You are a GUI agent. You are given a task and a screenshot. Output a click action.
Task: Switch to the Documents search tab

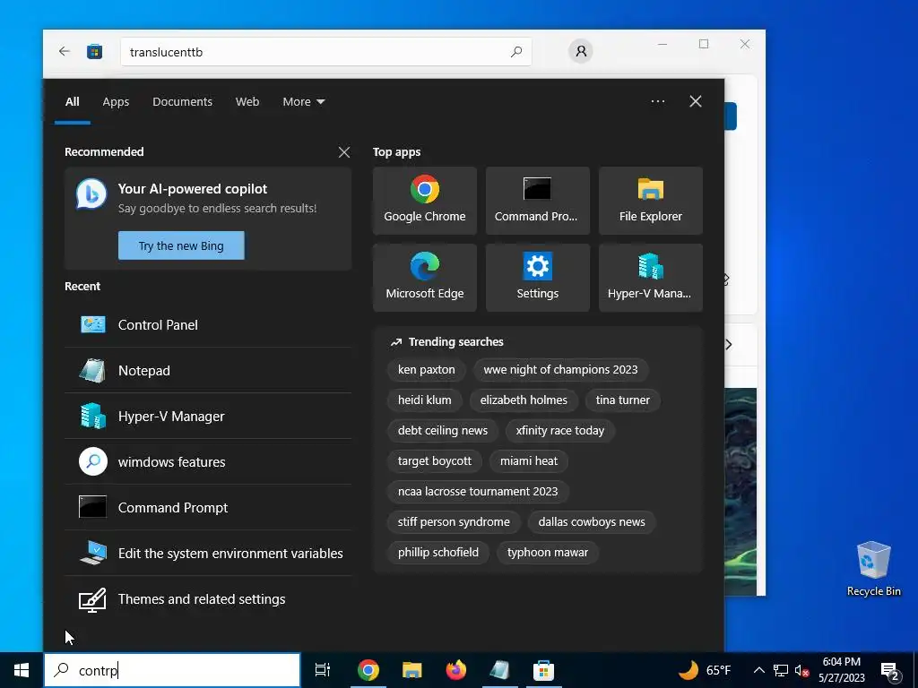pyautogui.click(x=182, y=102)
